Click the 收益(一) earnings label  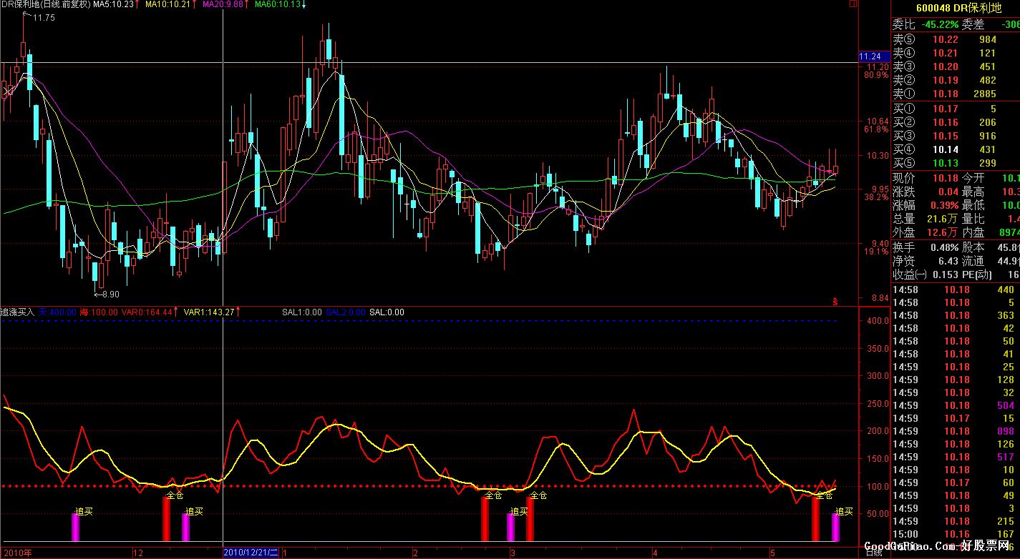point(909,274)
